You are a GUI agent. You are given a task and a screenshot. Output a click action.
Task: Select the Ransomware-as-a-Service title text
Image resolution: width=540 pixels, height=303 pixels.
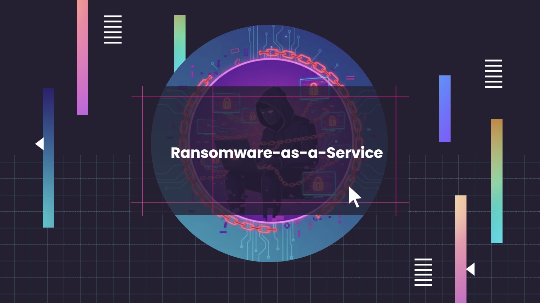[x=276, y=153]
